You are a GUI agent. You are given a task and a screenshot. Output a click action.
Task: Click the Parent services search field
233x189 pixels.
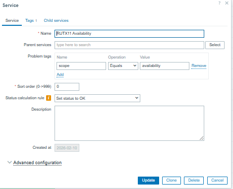(129, 45)
